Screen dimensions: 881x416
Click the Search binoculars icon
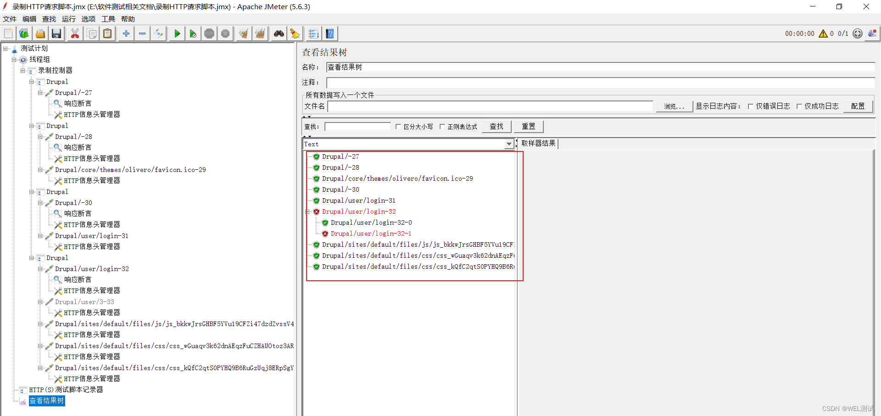279,33
